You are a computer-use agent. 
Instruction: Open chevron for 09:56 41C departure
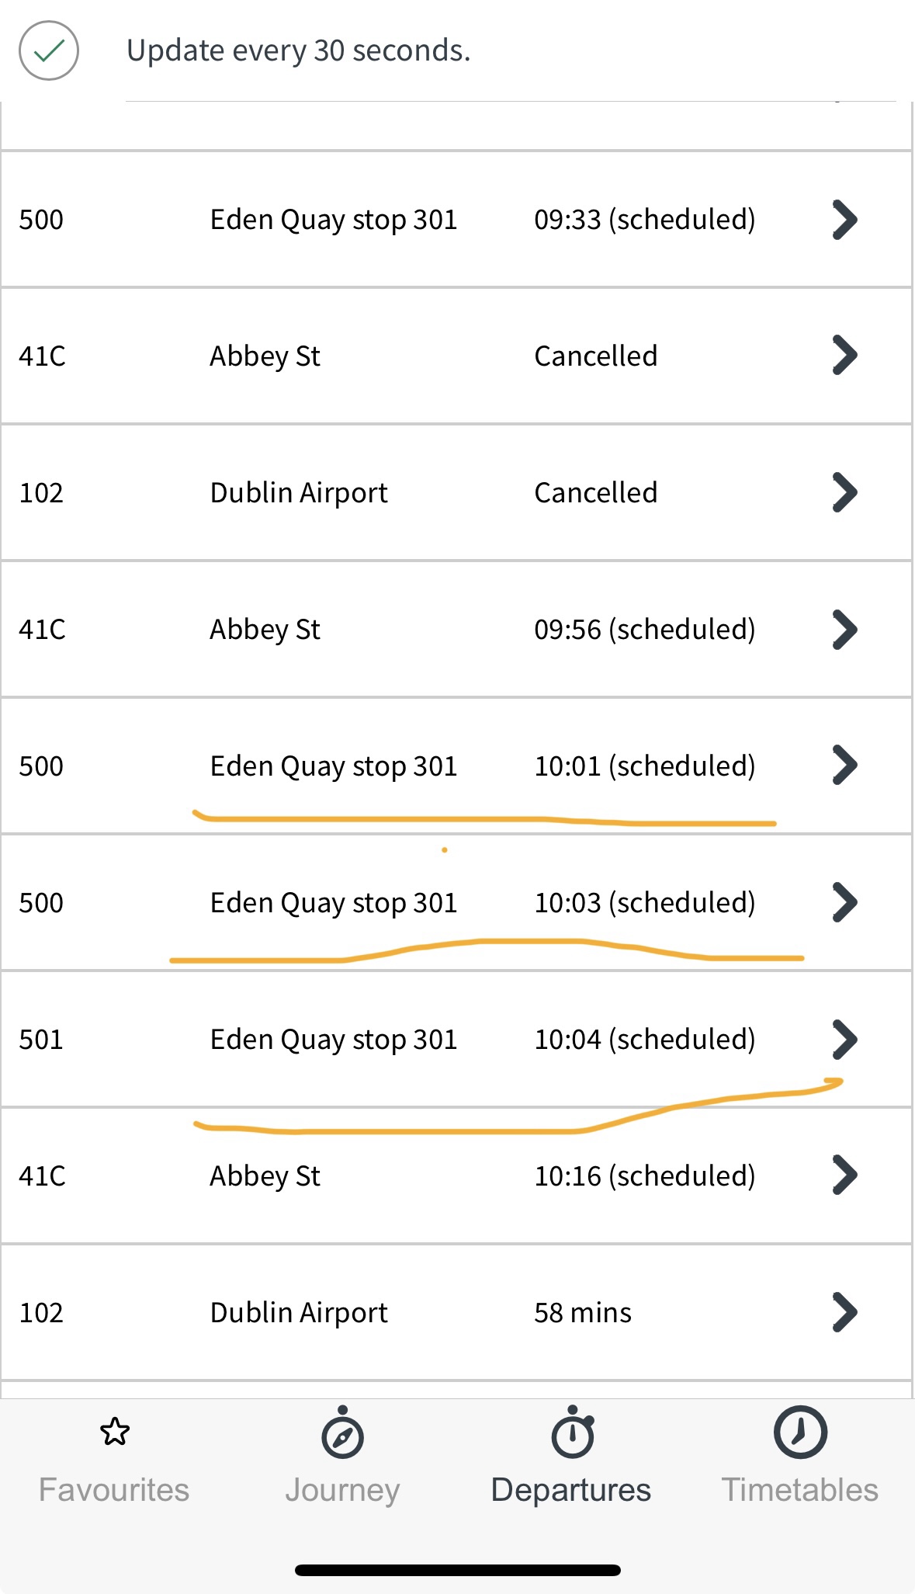coord(844,629)
